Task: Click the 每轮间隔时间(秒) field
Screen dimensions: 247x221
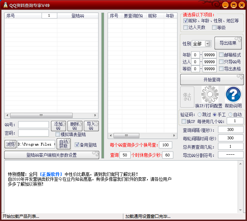Action: [231, 138]
